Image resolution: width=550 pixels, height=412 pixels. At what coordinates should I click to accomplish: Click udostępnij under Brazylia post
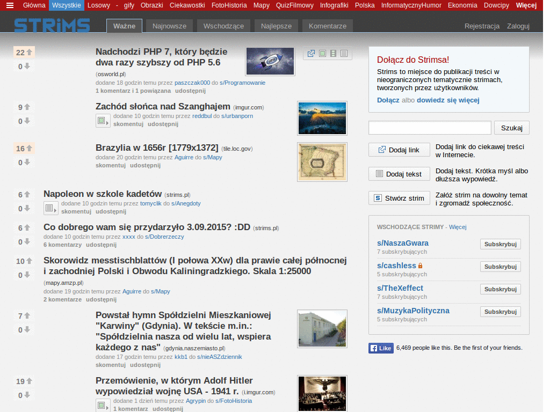pos(145,165)
